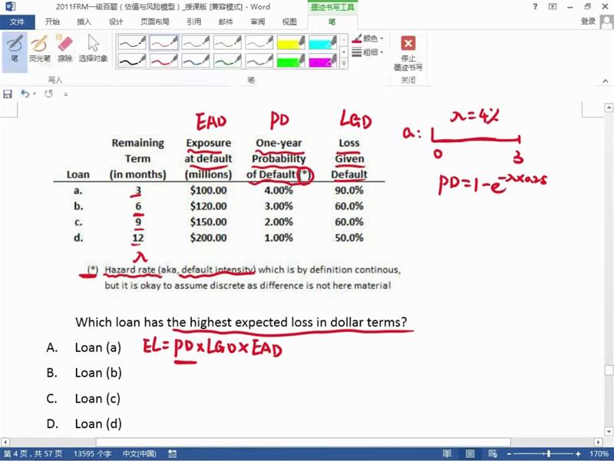Pick the thick red pen preset
This screenshot has width=614, height=461.
coord(163,61)
